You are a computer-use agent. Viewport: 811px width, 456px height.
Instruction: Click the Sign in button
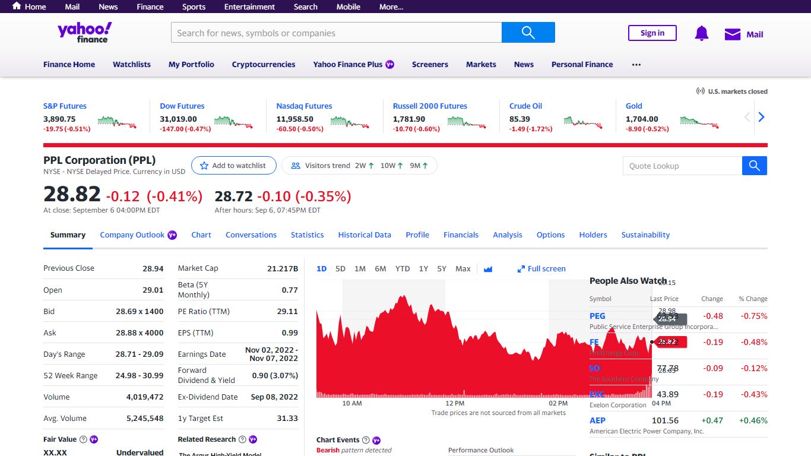pos(652,33)
